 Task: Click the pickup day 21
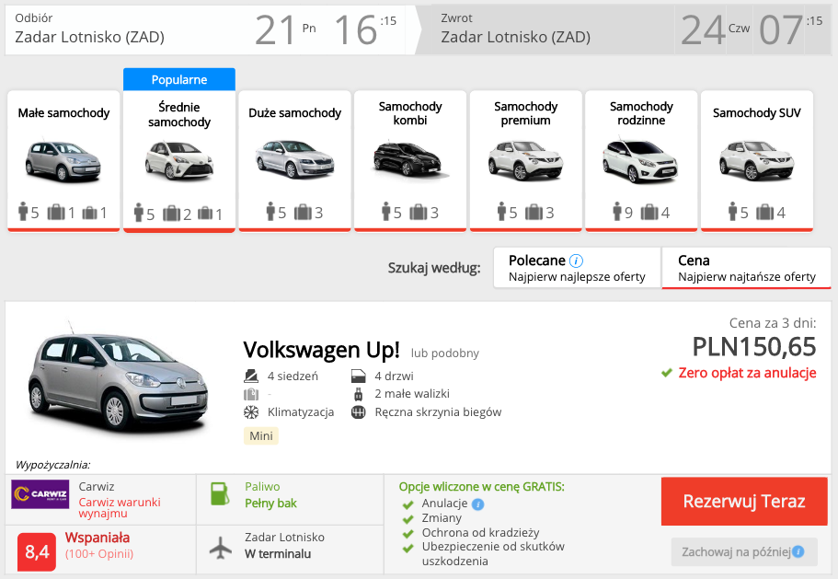275,30
